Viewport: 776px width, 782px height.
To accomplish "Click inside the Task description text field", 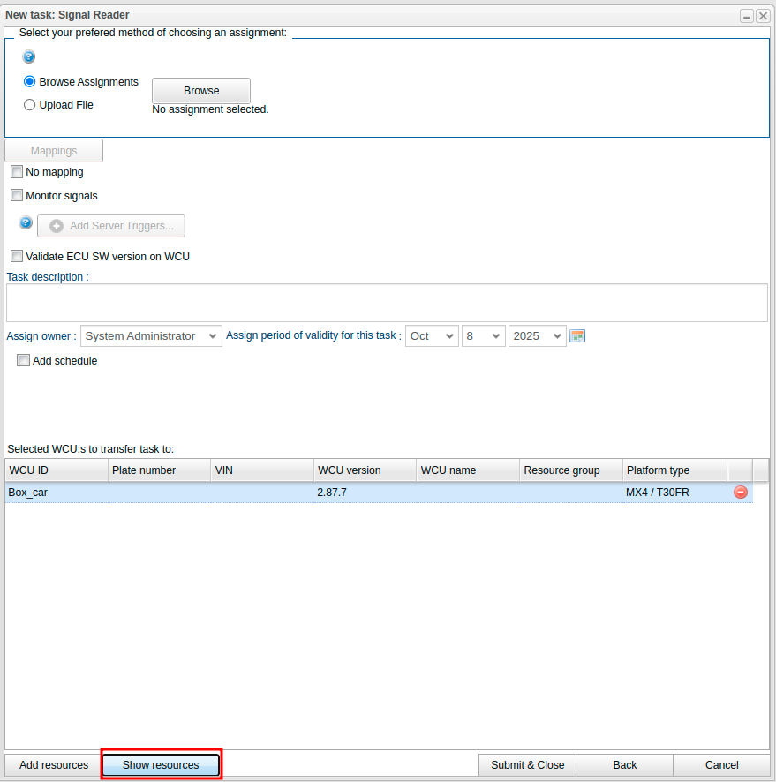I will pyautogui.click(x=387, y=303).
